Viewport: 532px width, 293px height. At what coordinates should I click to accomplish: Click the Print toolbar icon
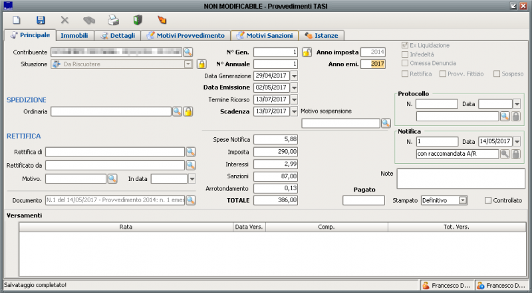click(114, 20)
